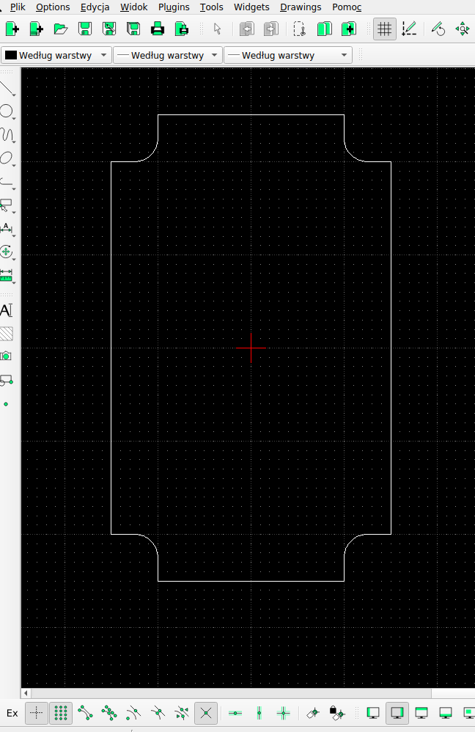This screenshot has width=475, height=732.
Task: Select the Insert Block tool
Action: [7, 381]
